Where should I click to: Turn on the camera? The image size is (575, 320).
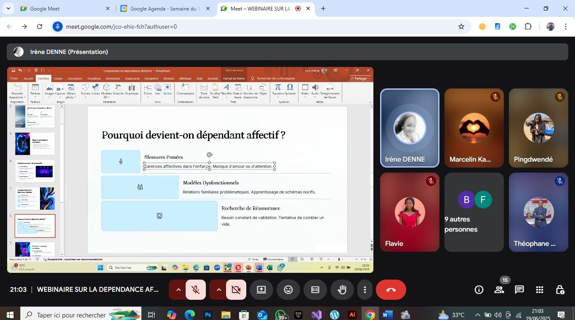pyautogui.click(x=236, y=290)
